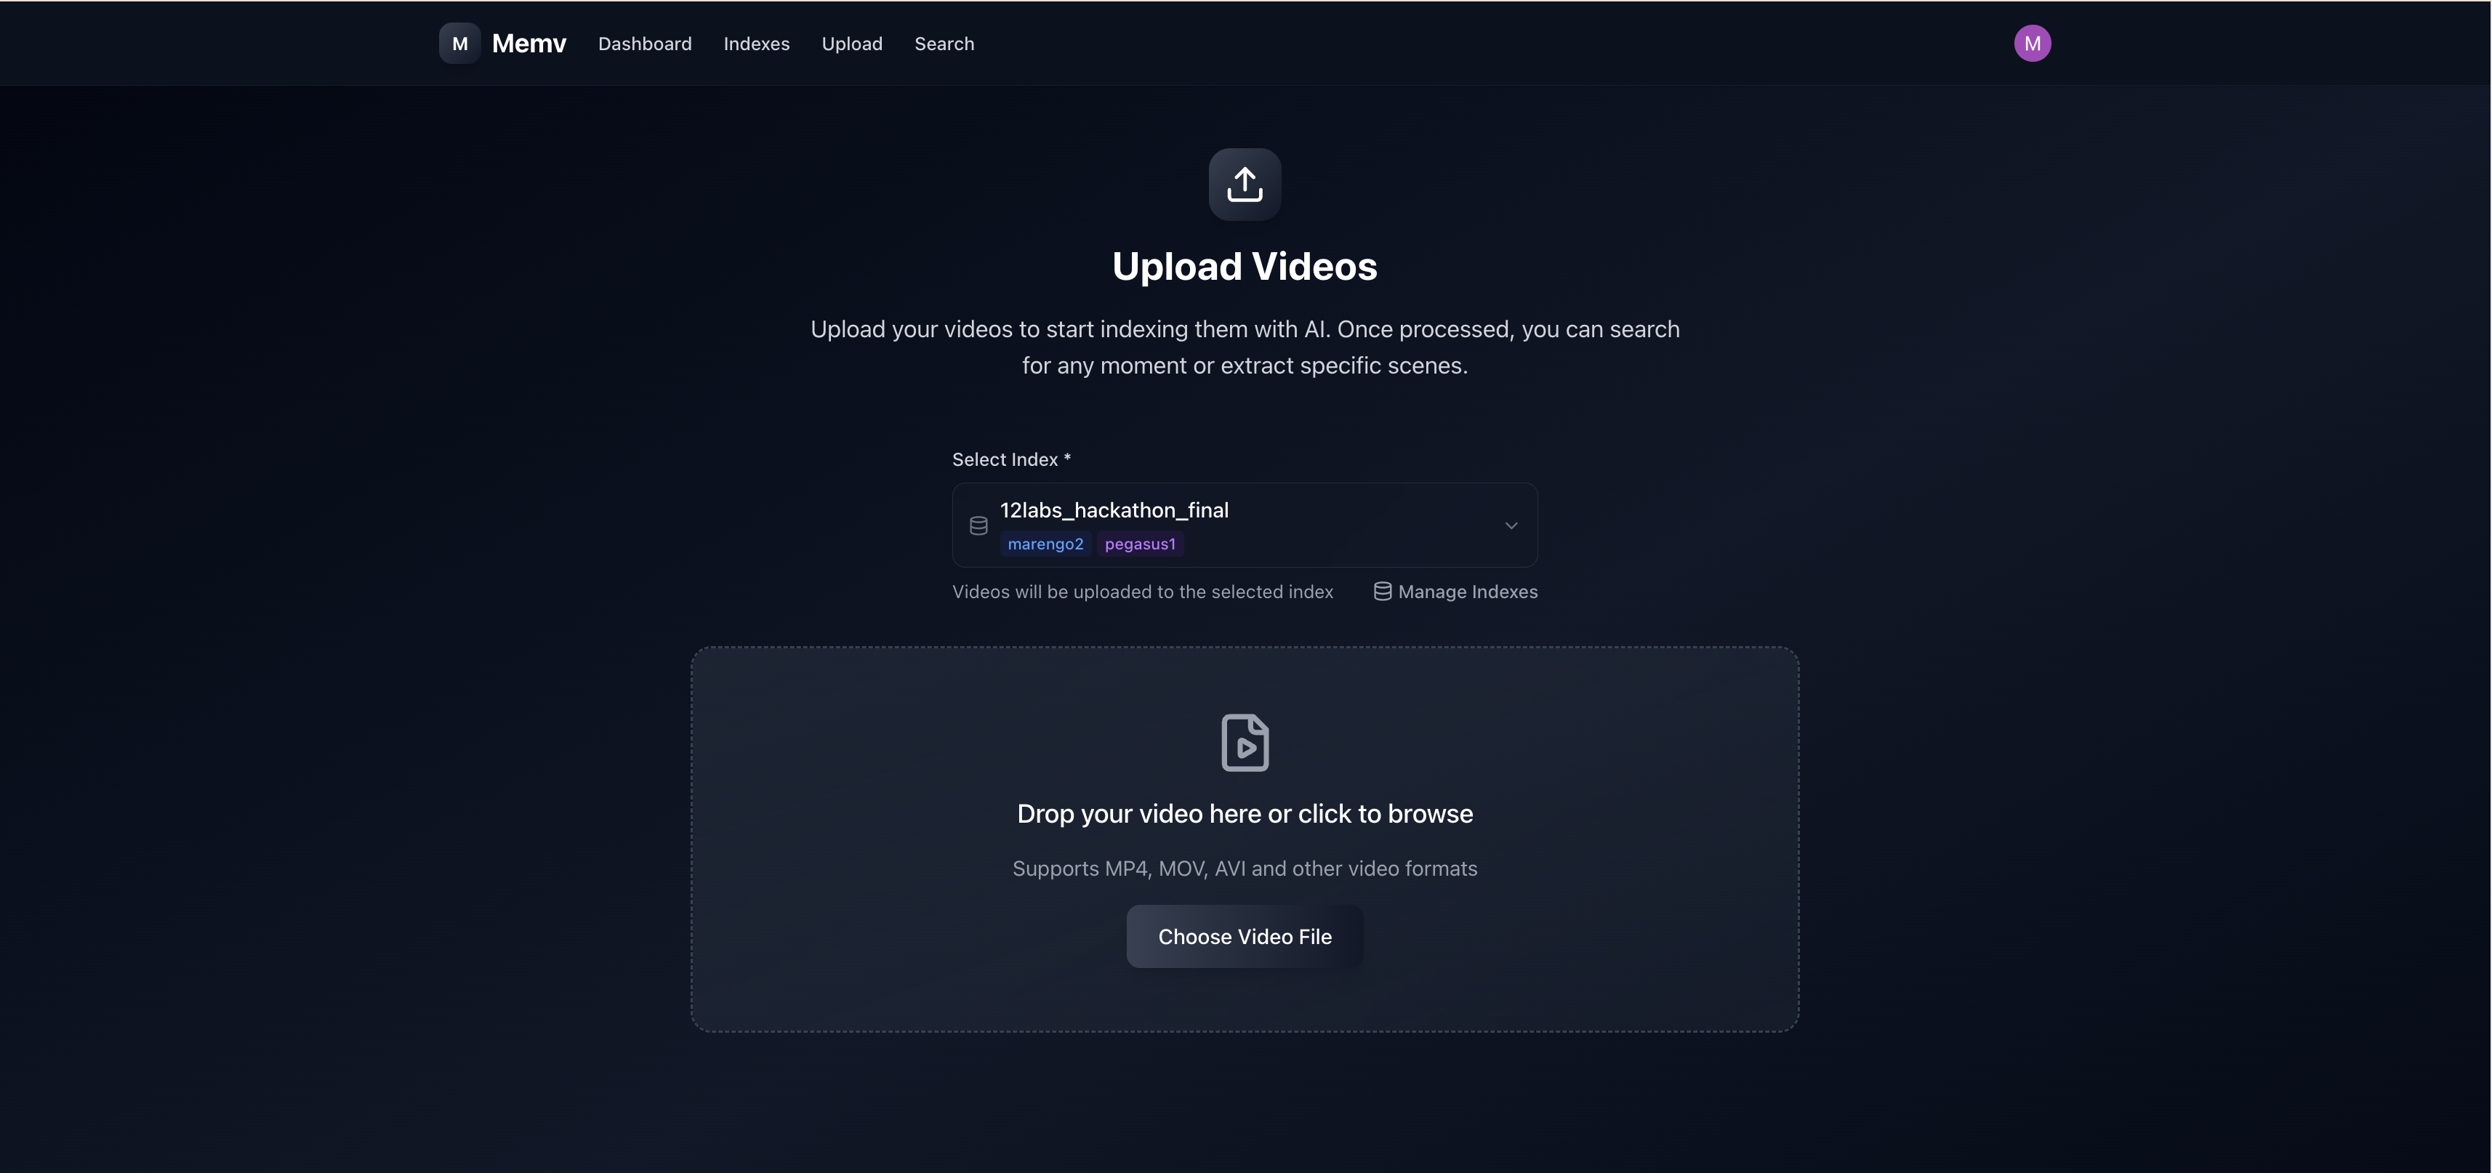Open the Search nav item
The image size is (2492, 1173).
[x=943, y=44]
